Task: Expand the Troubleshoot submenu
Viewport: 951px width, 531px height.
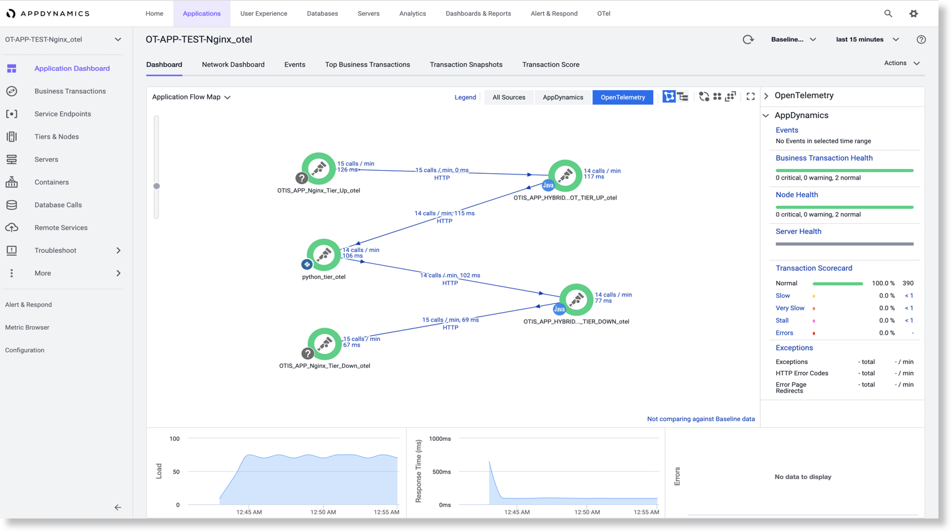Action: point(118,250)
